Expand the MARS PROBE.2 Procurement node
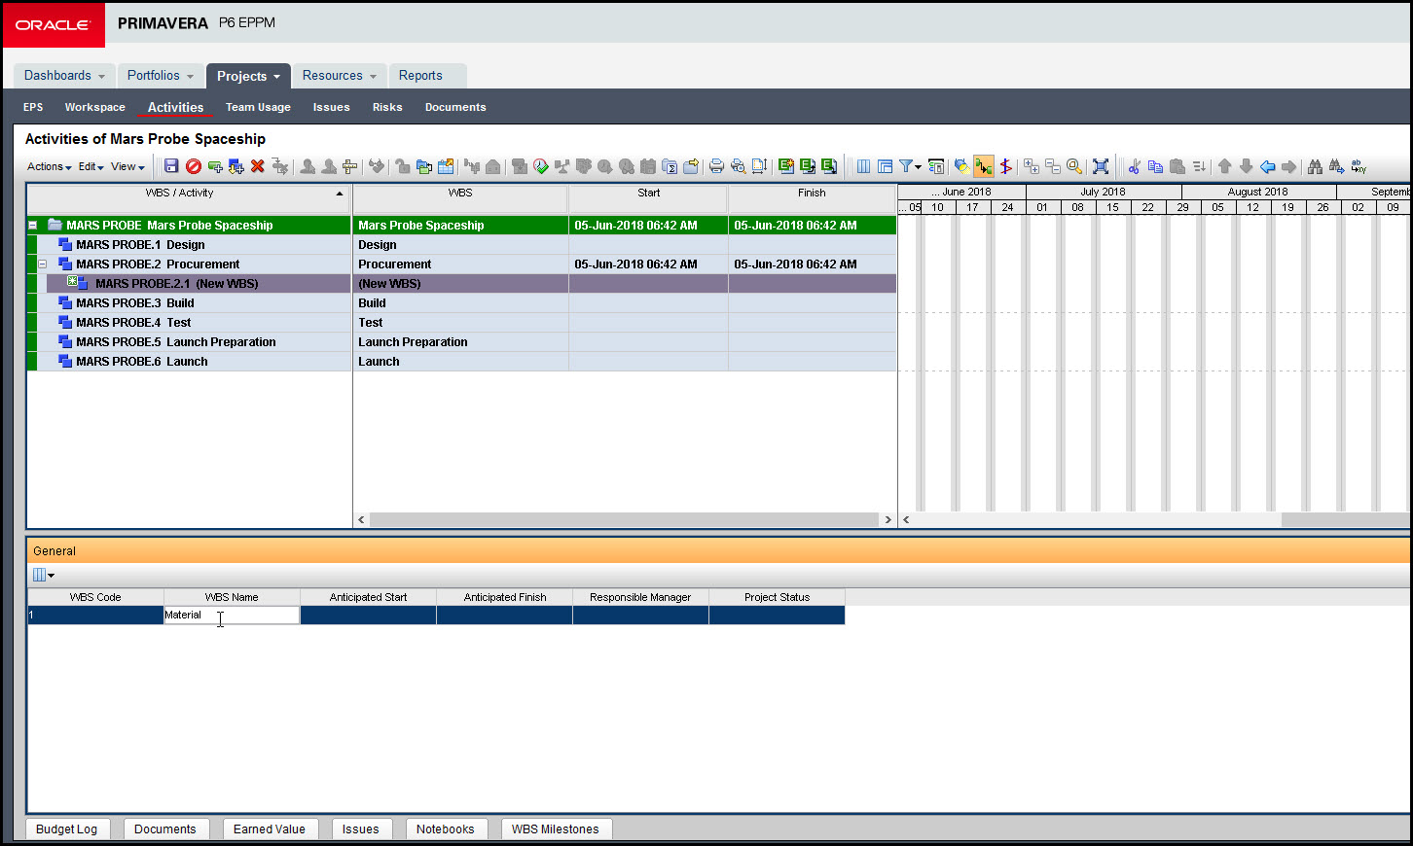Viewport: 1413px width, 846px height. [42, 264]
